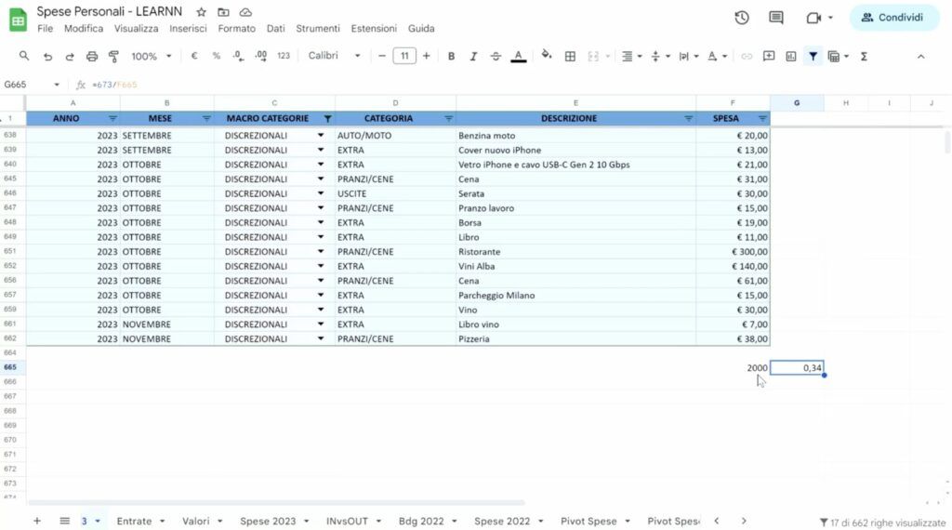
Task: Click the print icon
Action: pyautogui.click(x=92, y=57)
